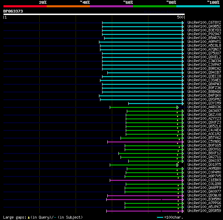Screen dimensions: 223x220
Task: Select the UniRef100_C3VPH7 label
Action: [204, 65]
